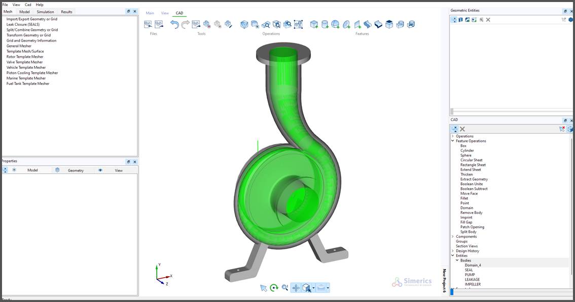The image size is (575, 302).
Task: Click the Rectangle Sheet feature icon
Action: point(357,24)
